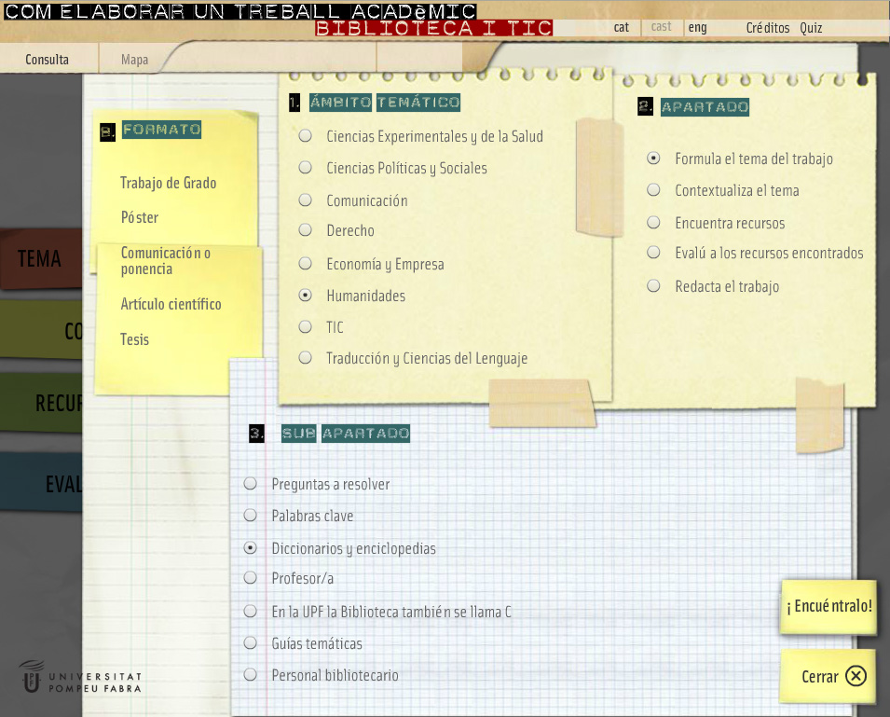Choose Economía y Empresa radio option
Image resolution: width=890 pixels, height=717 pixels.
[306, 264]
